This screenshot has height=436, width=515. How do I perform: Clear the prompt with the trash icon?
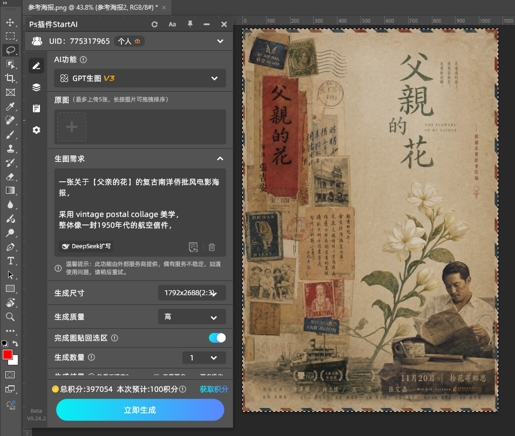coord(212,247)
